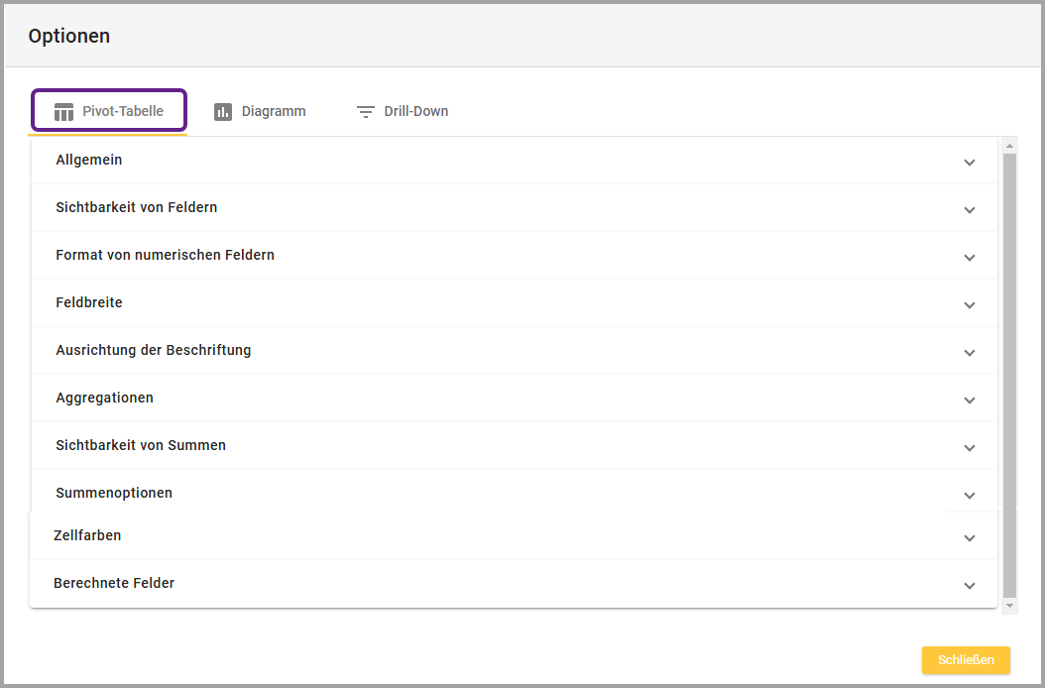Click the scrollbar down arrow

pyautogui.click(x=1009, y=605)
